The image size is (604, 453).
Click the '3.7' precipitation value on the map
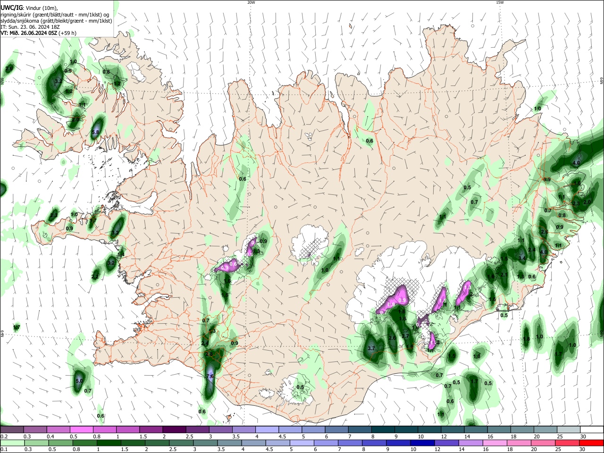(x=371, y=348)
